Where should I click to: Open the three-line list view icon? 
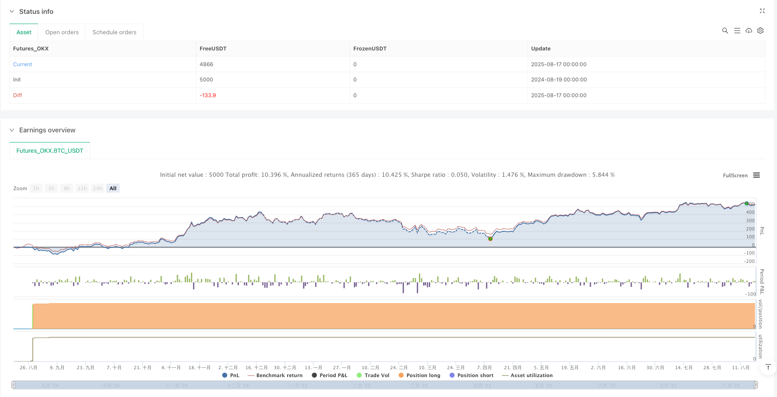pos(737,31)
